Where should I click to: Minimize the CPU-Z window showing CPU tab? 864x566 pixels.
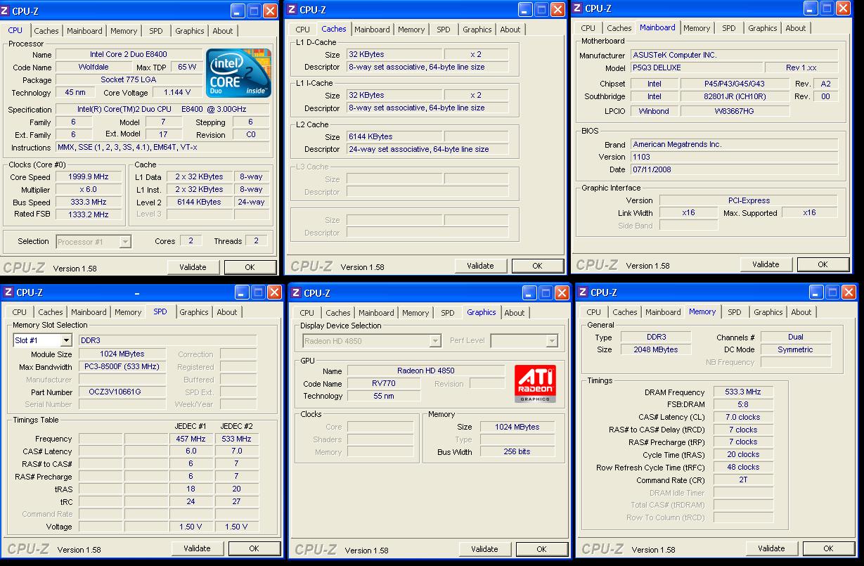[237, 11]
